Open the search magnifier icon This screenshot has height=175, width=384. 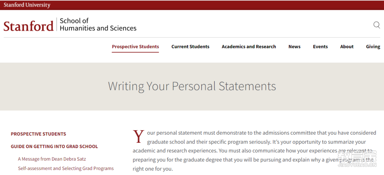[377, 25]
